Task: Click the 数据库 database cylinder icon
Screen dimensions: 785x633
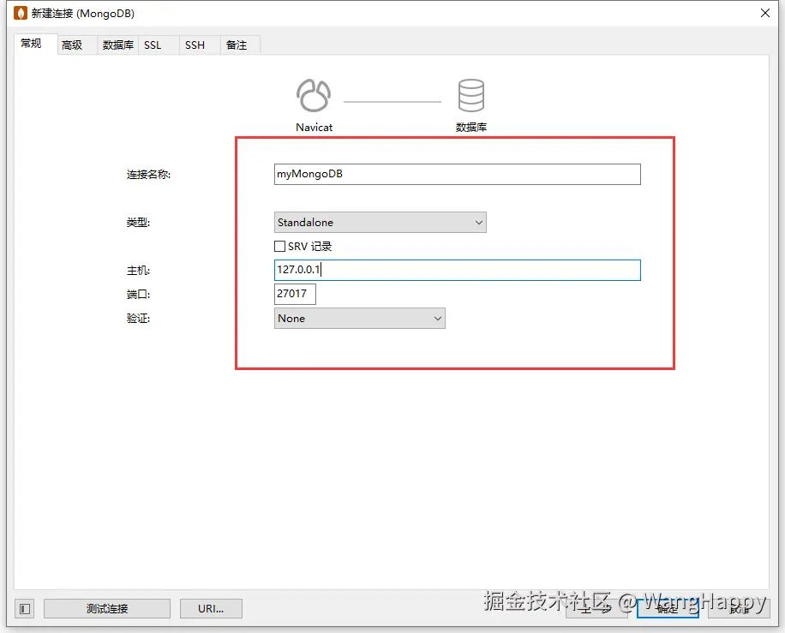Action: (x=471, y=95)
